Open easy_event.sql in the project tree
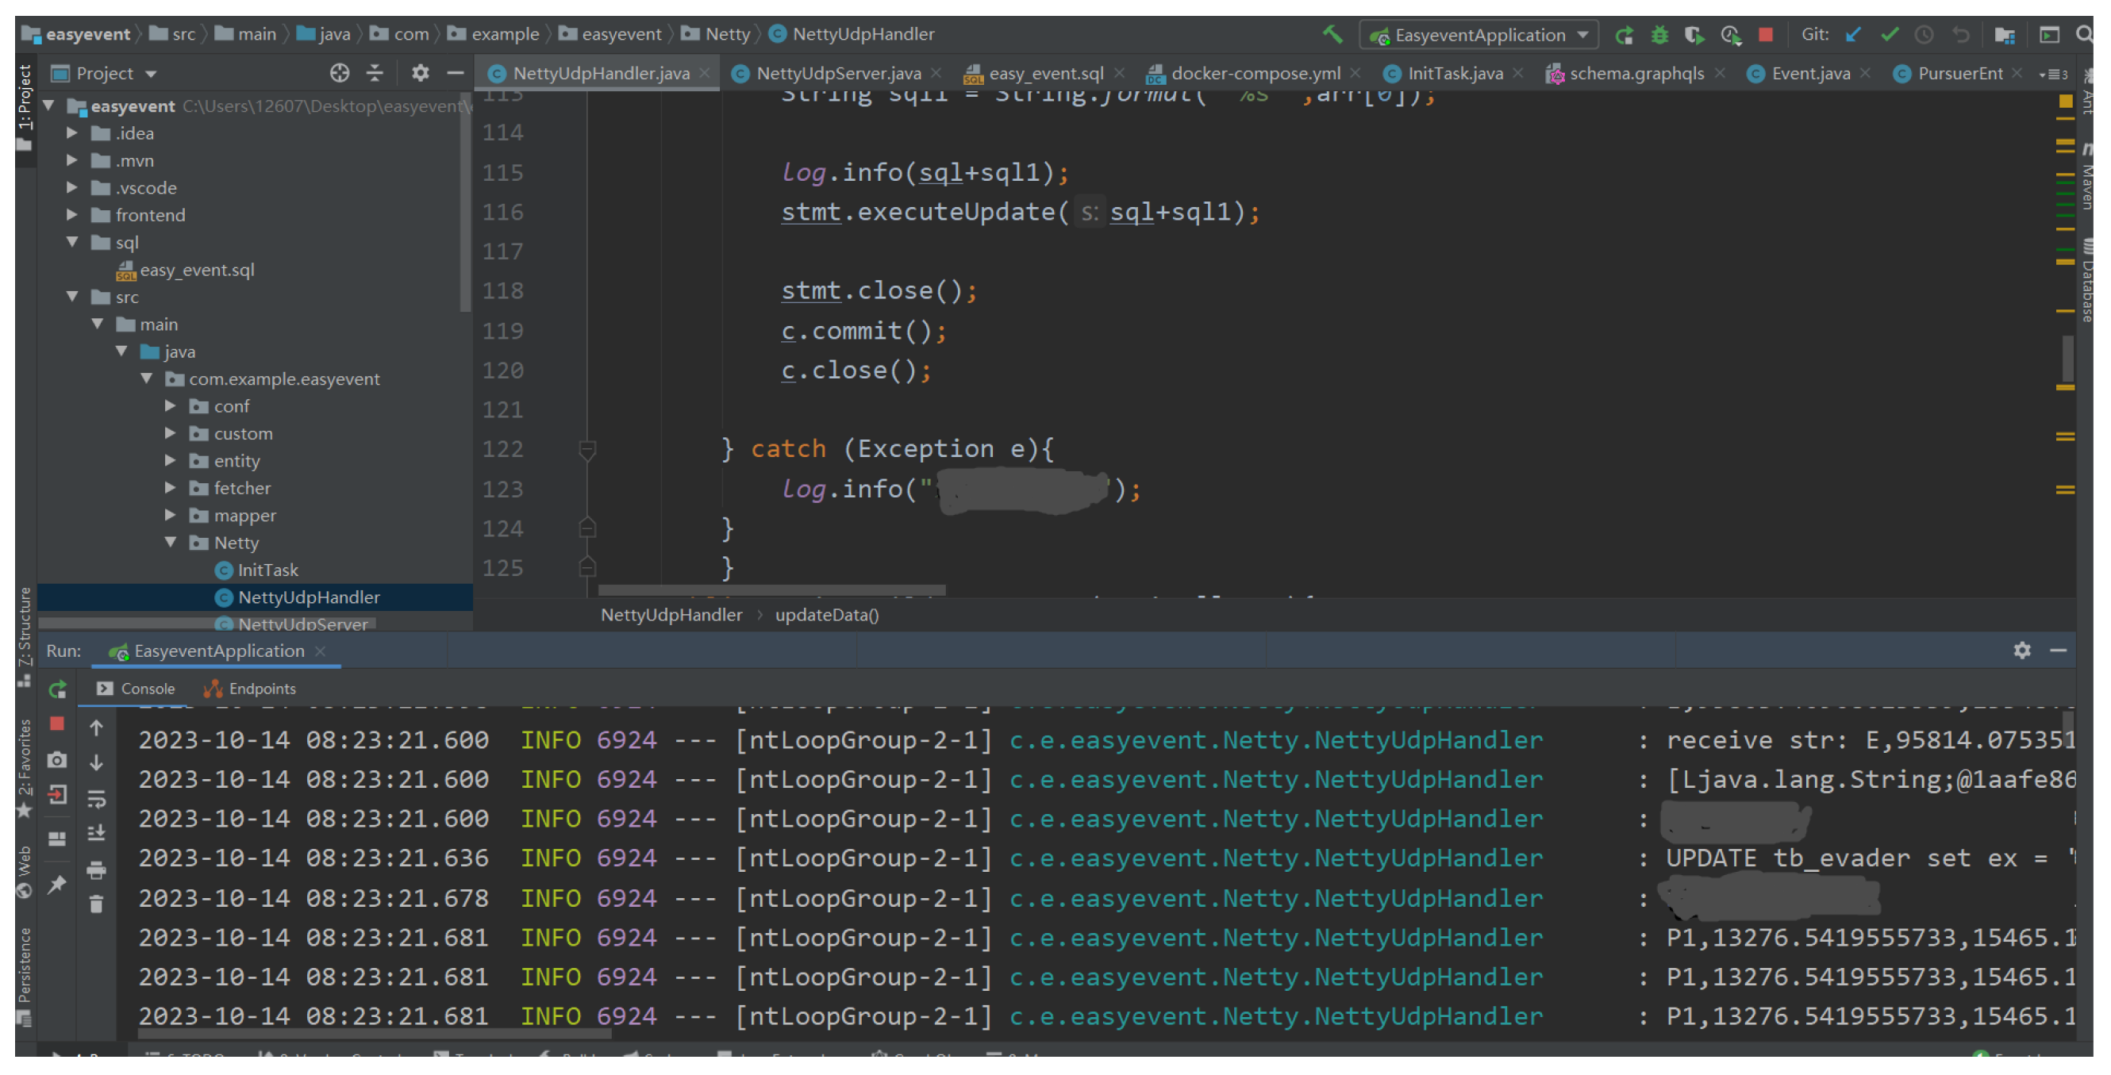Image resolution: width=2111 pixels, height=1075 pixels. pyautogui.click(x=197, y=270)
